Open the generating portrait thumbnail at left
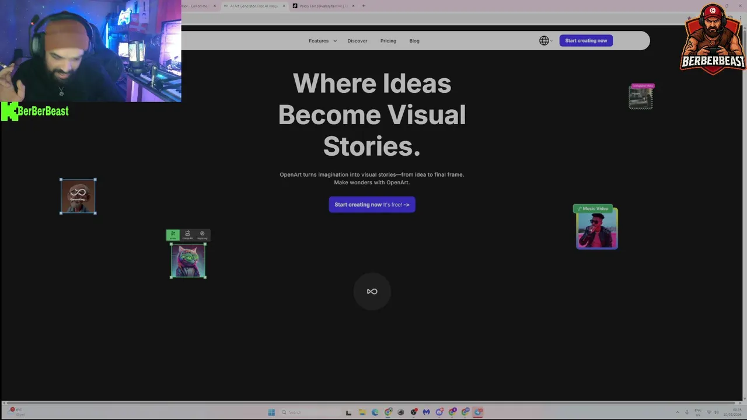The height and width of the screenshot is (420, 747). [78, 197]
